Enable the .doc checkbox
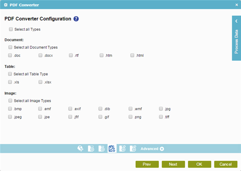Screen dimensions: 241x171 coord(10,55)
